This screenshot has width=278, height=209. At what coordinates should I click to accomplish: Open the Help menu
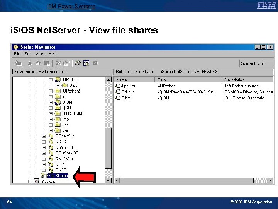click(52, 54)
